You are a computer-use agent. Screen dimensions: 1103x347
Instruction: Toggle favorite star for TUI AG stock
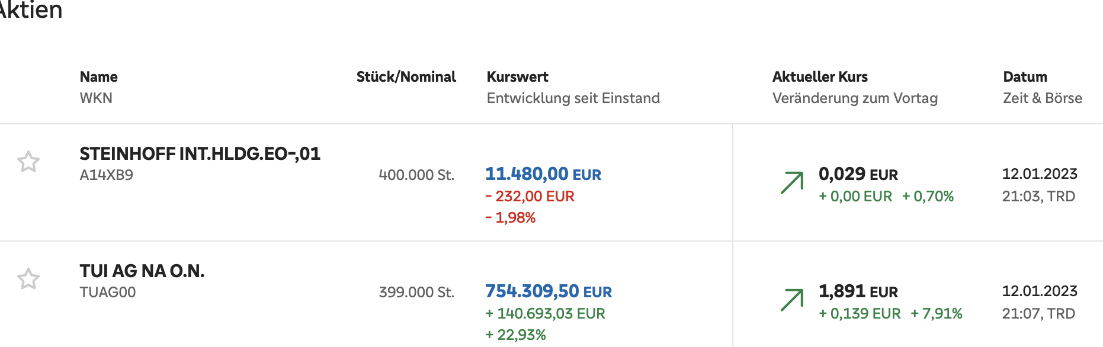(28, 279)
